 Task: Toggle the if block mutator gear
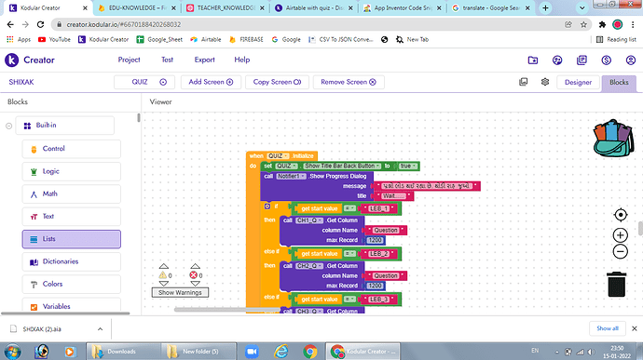point(267,206)
